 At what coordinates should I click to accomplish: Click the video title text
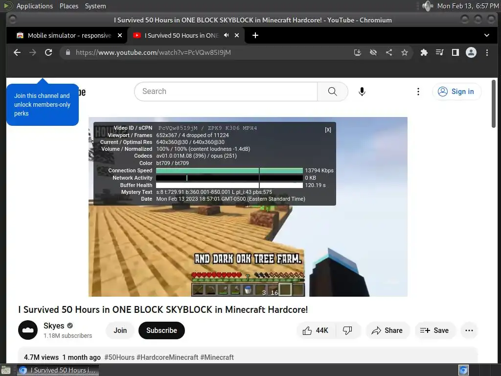(163, 309)
